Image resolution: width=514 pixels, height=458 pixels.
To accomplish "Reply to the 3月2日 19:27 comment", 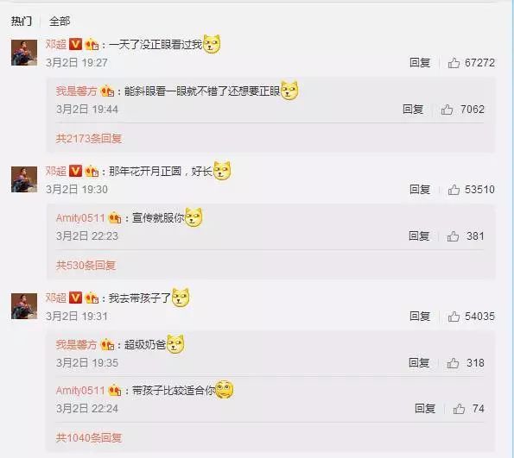I will pyautogui.click(x=420, y=62).
